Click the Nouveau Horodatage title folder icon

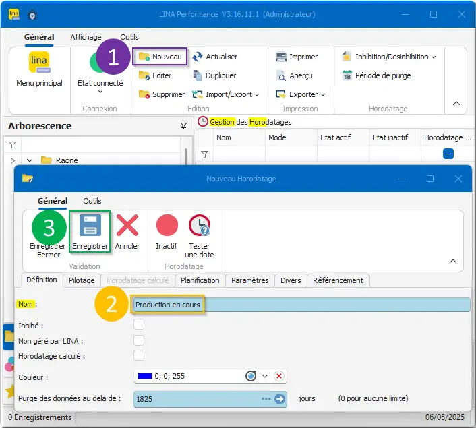28,179
